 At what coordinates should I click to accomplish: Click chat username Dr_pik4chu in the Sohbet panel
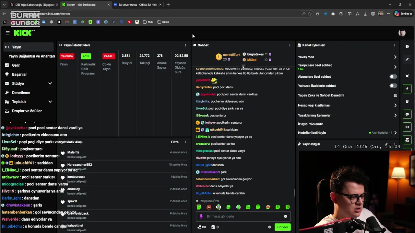point(204,194)
